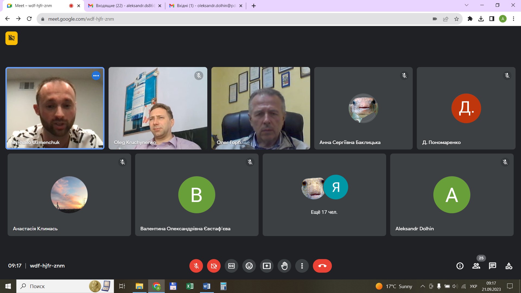Open the Windows notification center
521x293 pixels.
point(510,286)
